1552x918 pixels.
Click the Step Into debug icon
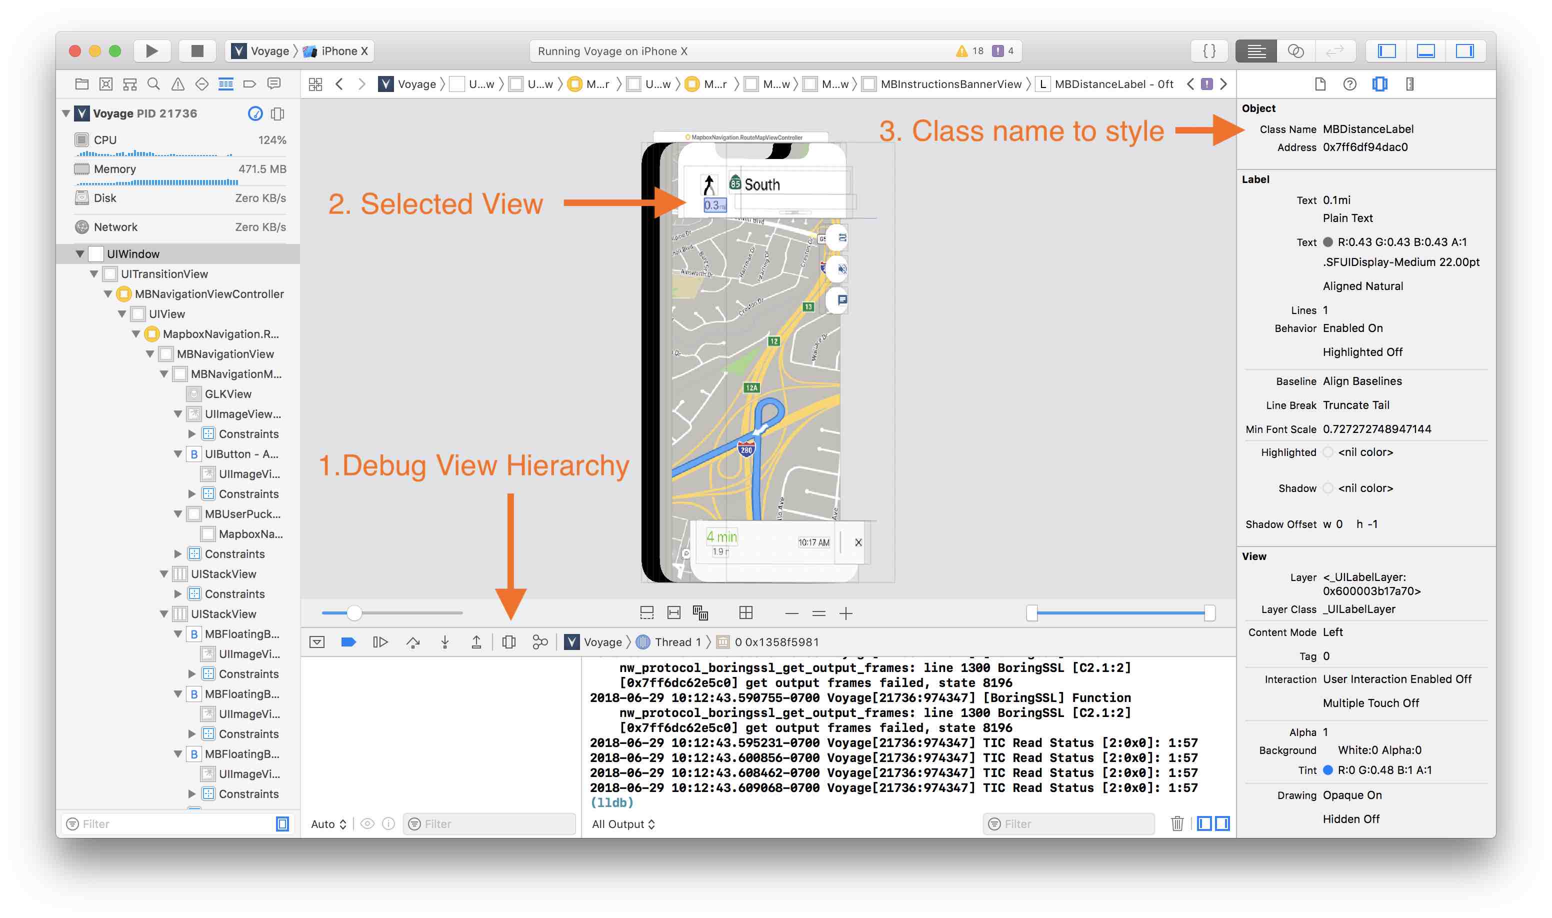[445, 642]
